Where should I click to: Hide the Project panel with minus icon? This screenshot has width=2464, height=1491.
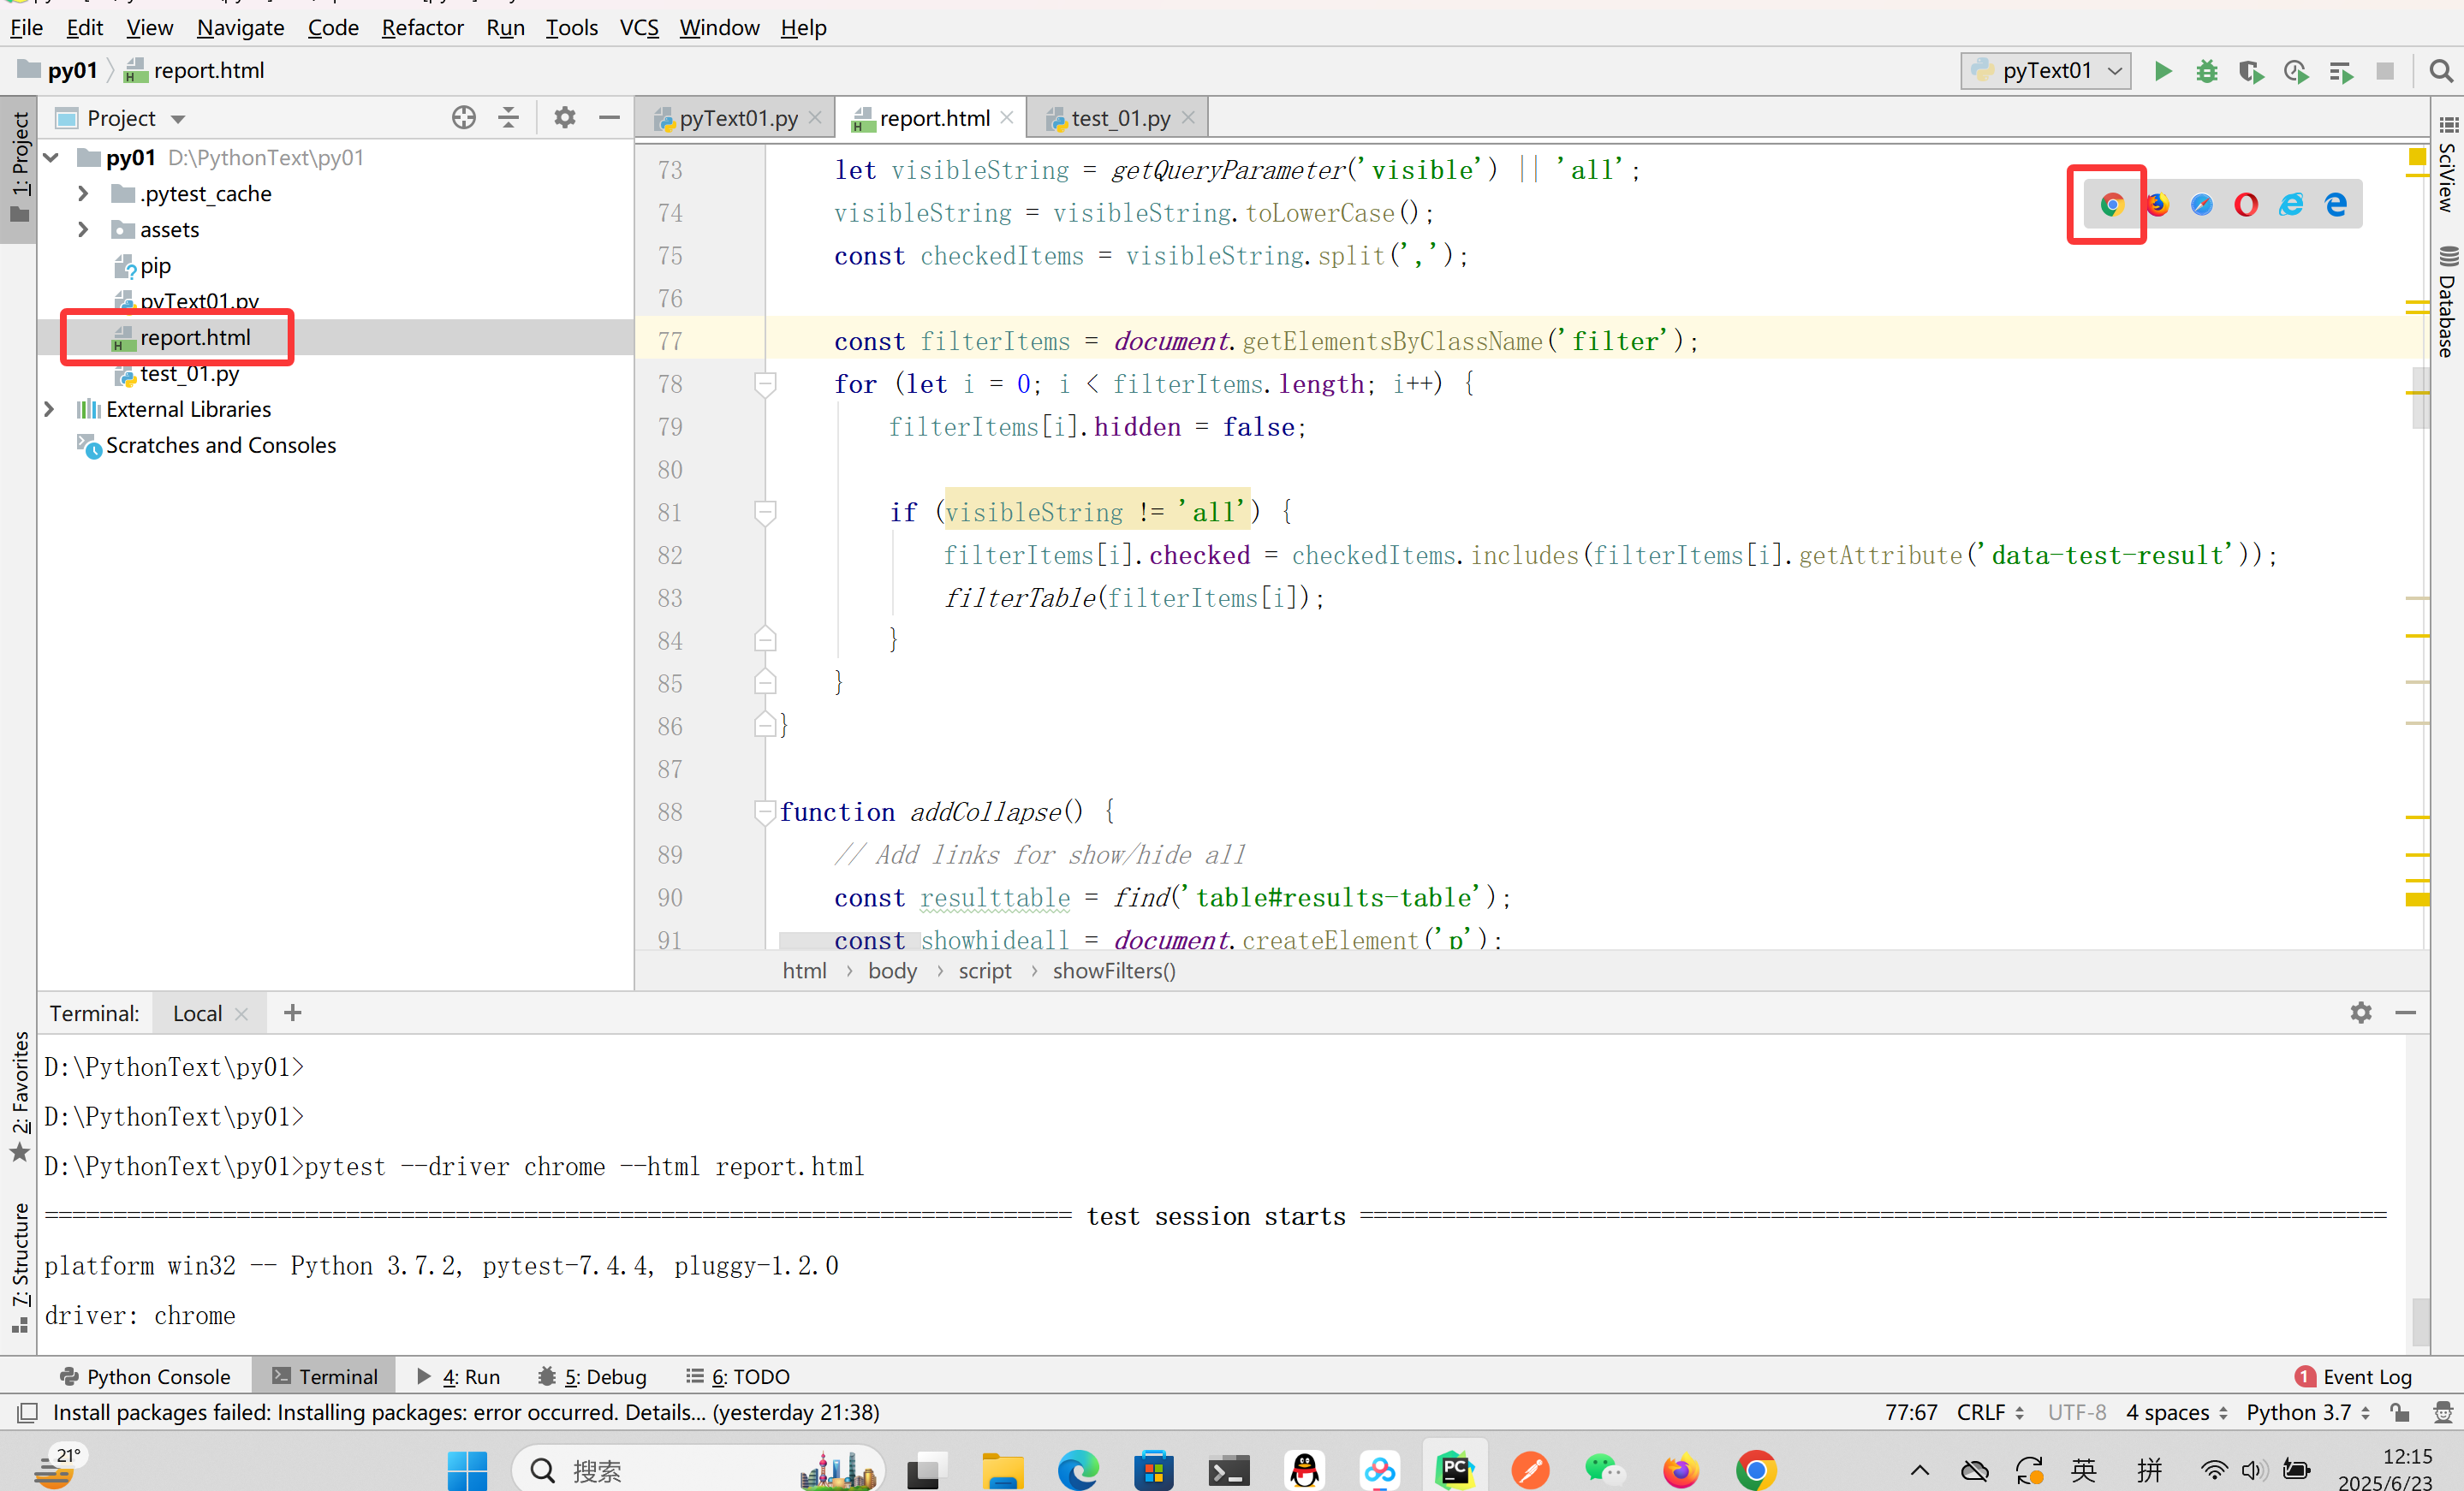609,118
